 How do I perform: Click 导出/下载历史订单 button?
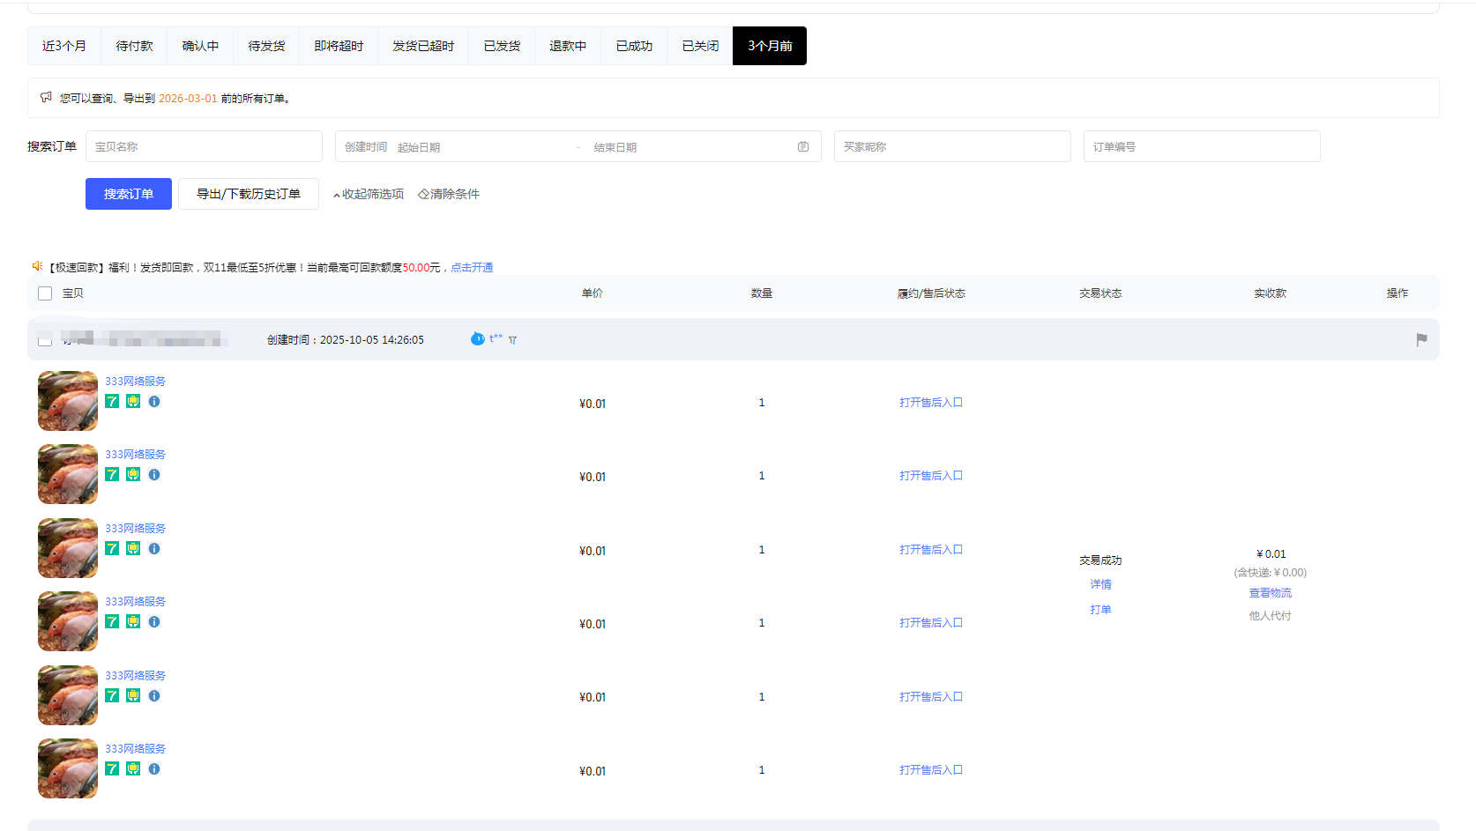pyautogui.click(x=249, y=194)
